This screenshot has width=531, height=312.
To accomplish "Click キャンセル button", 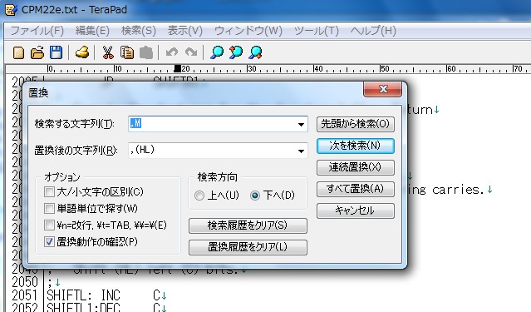I will point(355,211).
